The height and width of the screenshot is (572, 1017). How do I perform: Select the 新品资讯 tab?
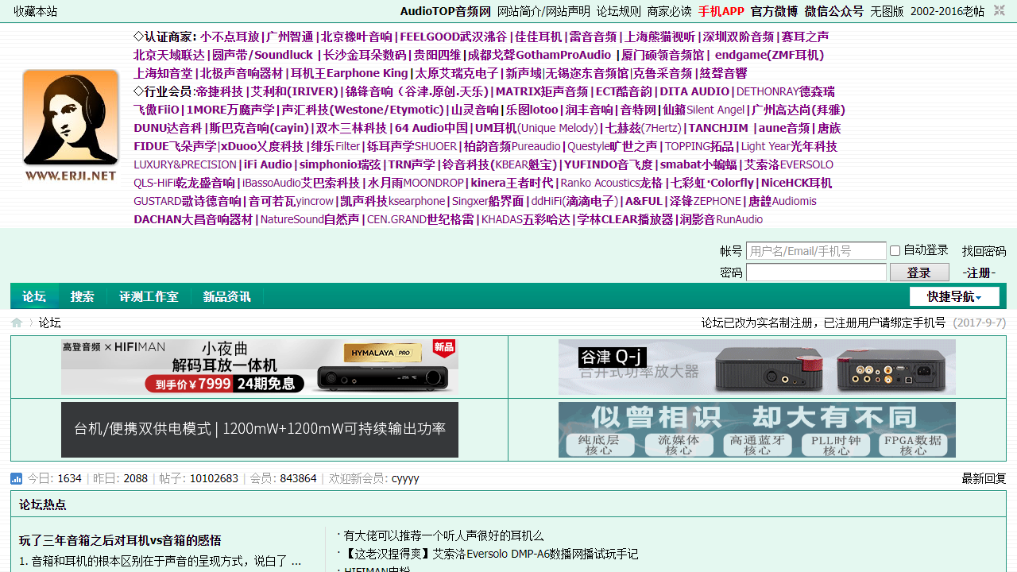click(227, 296)
